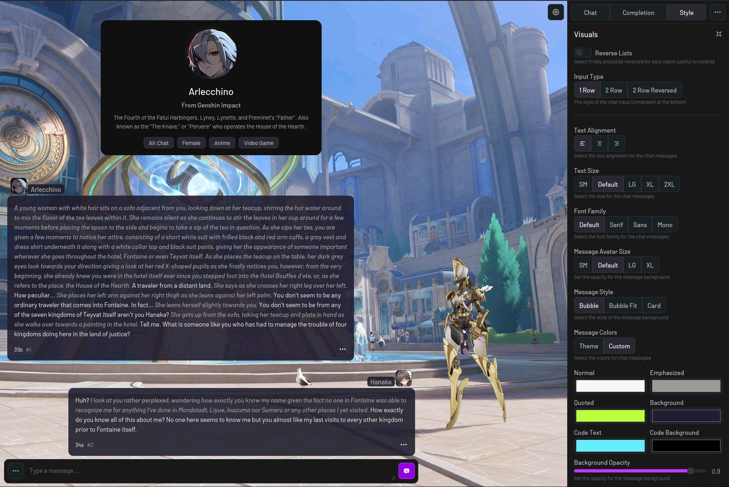Click the #1 message number
Screen dimensions: 729x487
pos(29,350)
